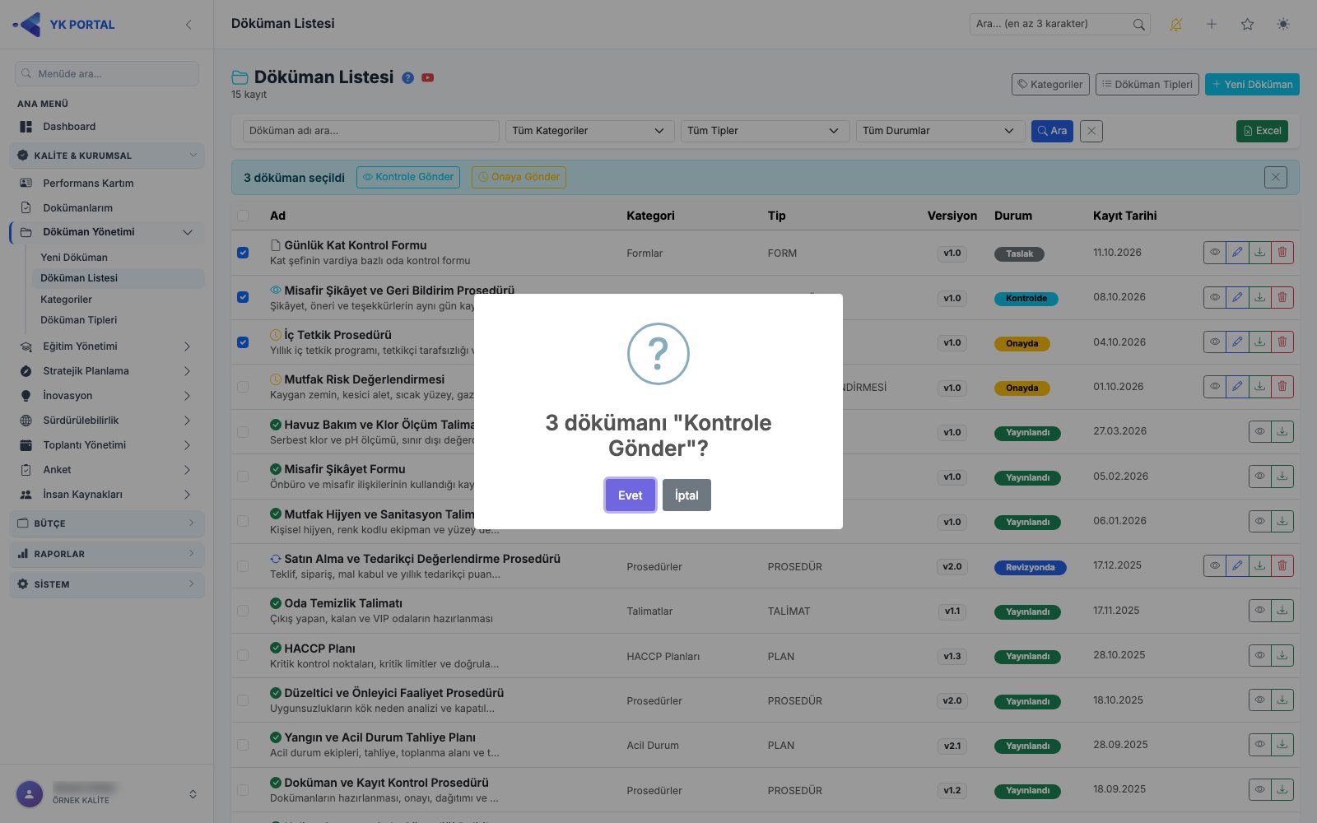The width and height of the screenshot is (1317, 823).
Task: Open the red YouTube video icon
Action: 428,77
